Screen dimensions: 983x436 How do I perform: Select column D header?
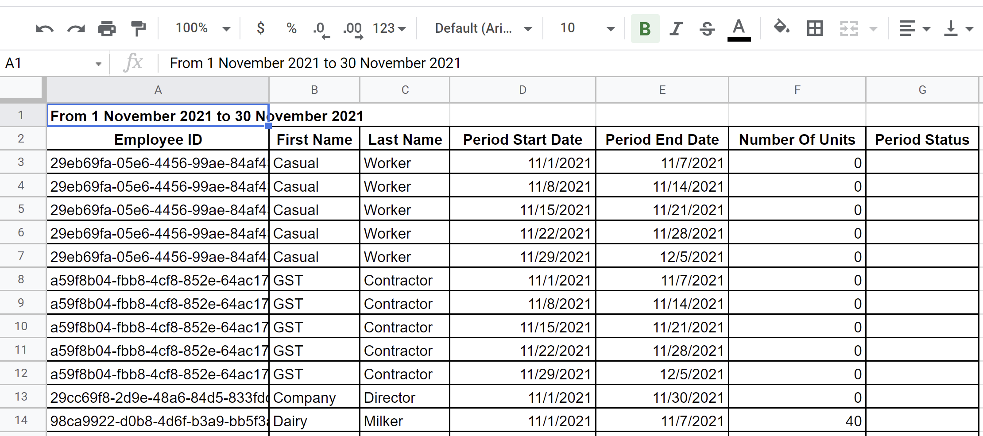[x=522, y=90]
